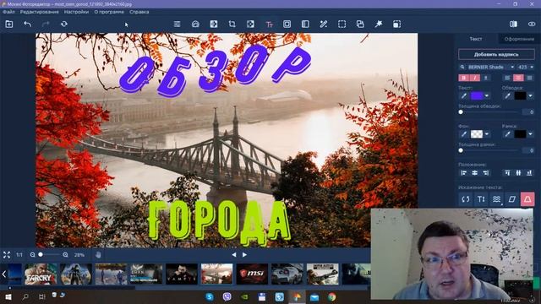Open the Файл menu
The height and width of the screenshot is (304, 541).
[8, 12]
